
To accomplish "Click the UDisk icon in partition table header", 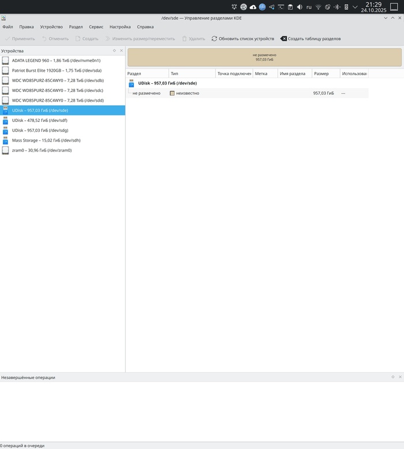I will (x=132, y=83).
